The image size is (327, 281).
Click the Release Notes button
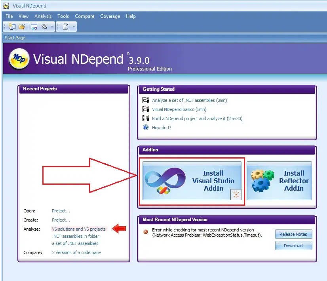[293, 234]
